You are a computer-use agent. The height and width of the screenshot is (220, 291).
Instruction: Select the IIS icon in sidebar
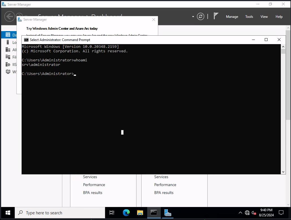[x=8, y=64]
